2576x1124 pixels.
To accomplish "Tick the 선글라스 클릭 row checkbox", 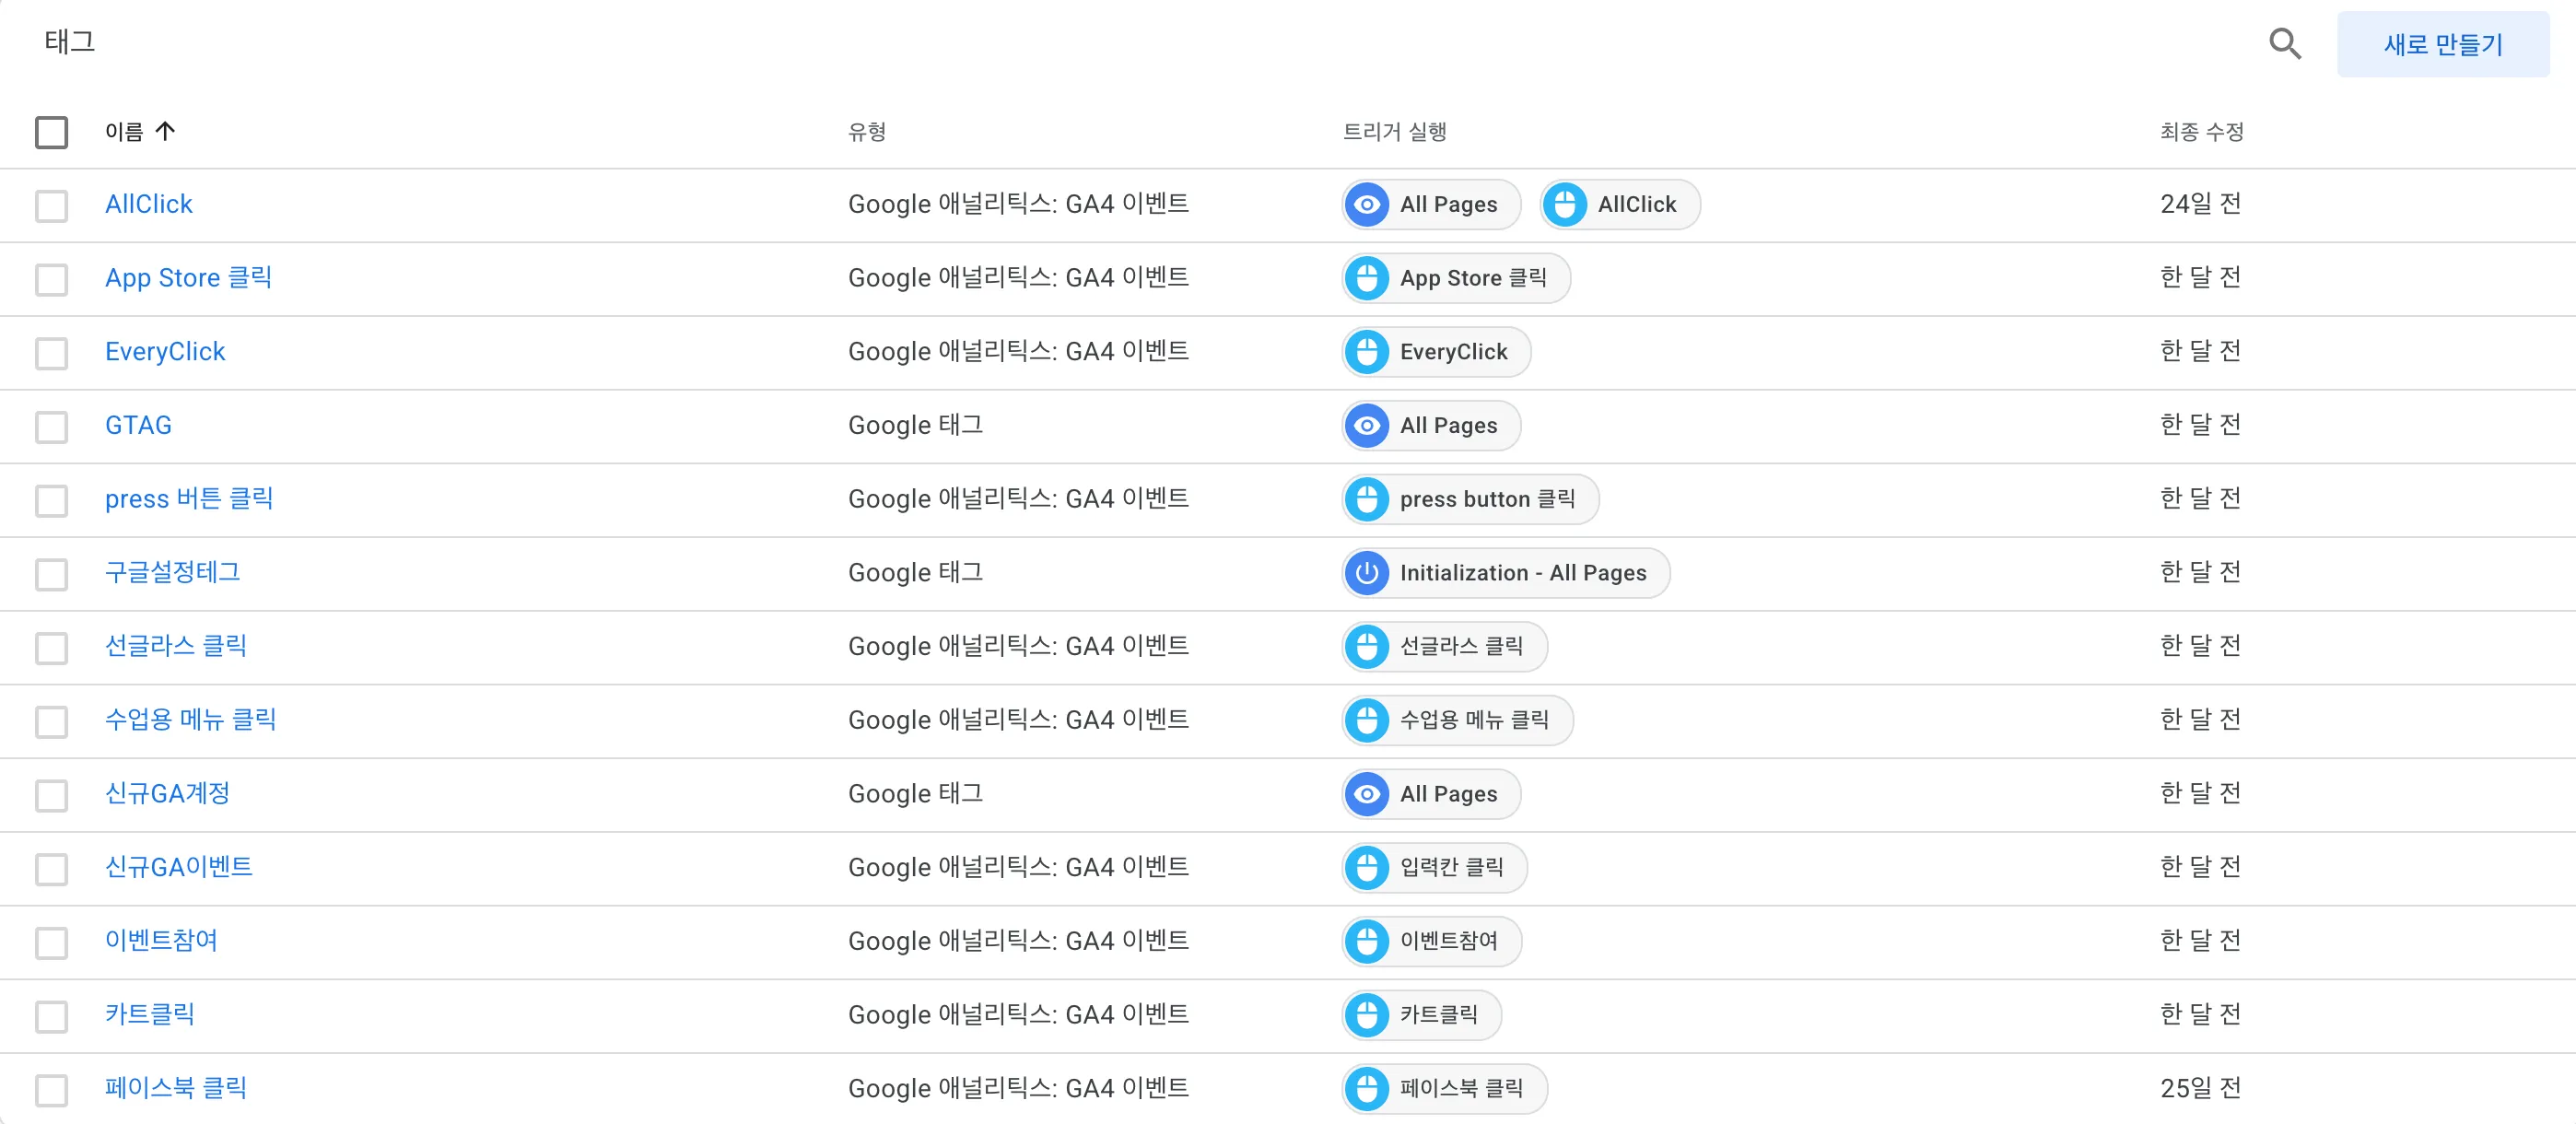I will point(51,647).
